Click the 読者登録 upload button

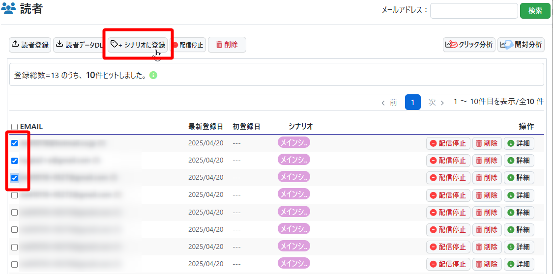pos(30,45)
